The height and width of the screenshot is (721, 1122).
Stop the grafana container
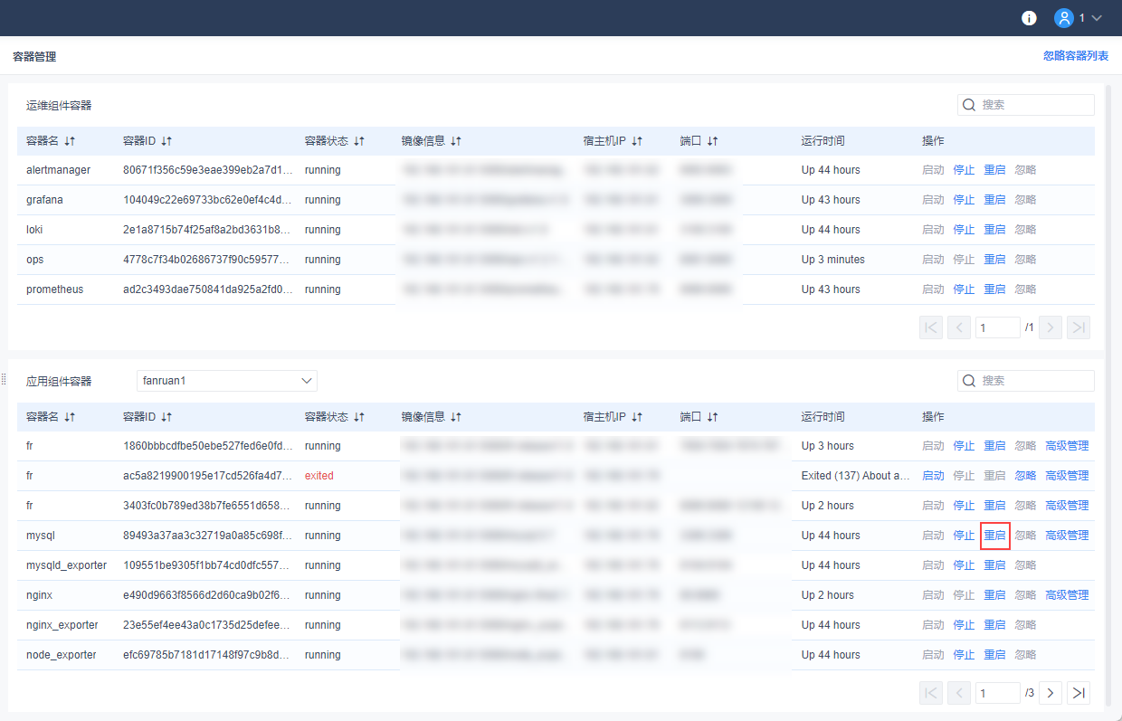pyautogui.click(x=964, y=200)
